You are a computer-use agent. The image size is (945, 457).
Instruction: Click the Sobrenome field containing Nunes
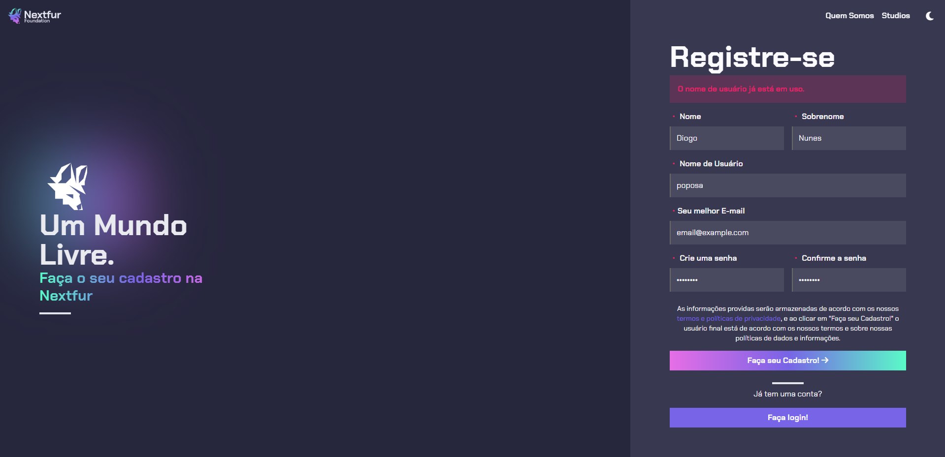point(848,138)
